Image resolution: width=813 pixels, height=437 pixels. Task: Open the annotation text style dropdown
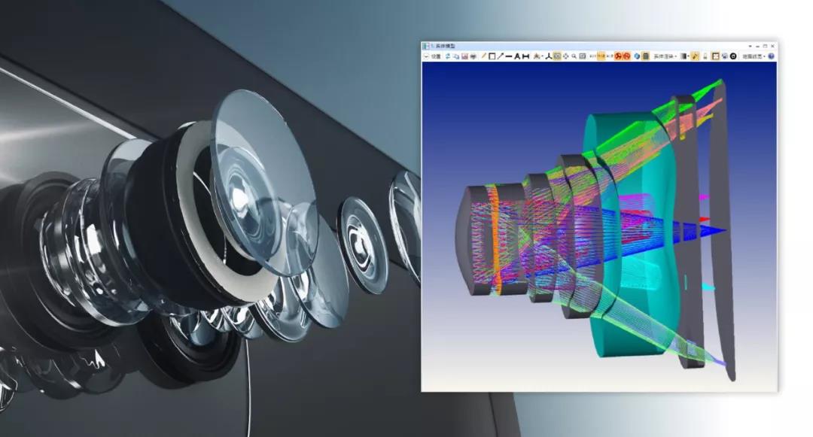(x=538, y=56)
